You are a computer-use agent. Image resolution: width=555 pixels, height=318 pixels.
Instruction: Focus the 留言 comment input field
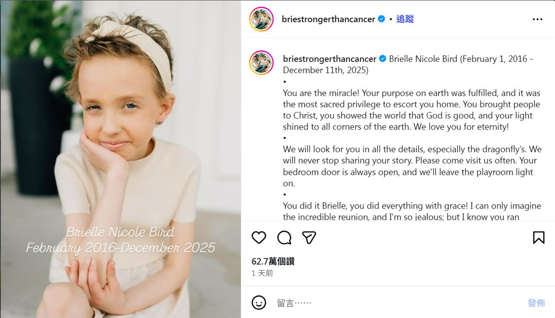(390, 303)
